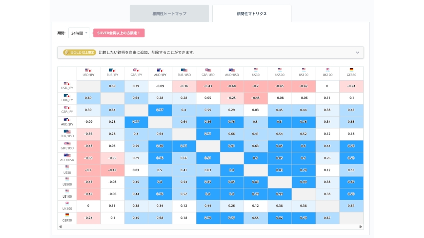Click the GBP/USD flag icon in column header

tap(208, 70)
